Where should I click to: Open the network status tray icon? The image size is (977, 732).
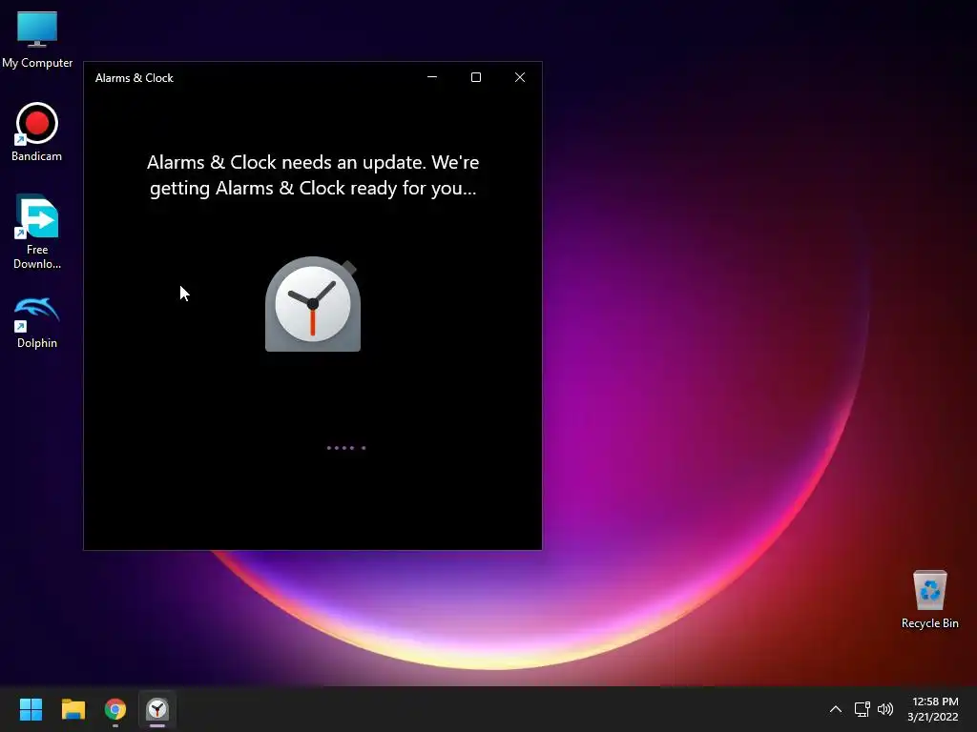[862, 709]
